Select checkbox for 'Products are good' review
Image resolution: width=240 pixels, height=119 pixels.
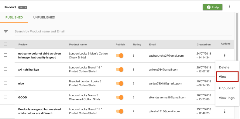(6, 111)
